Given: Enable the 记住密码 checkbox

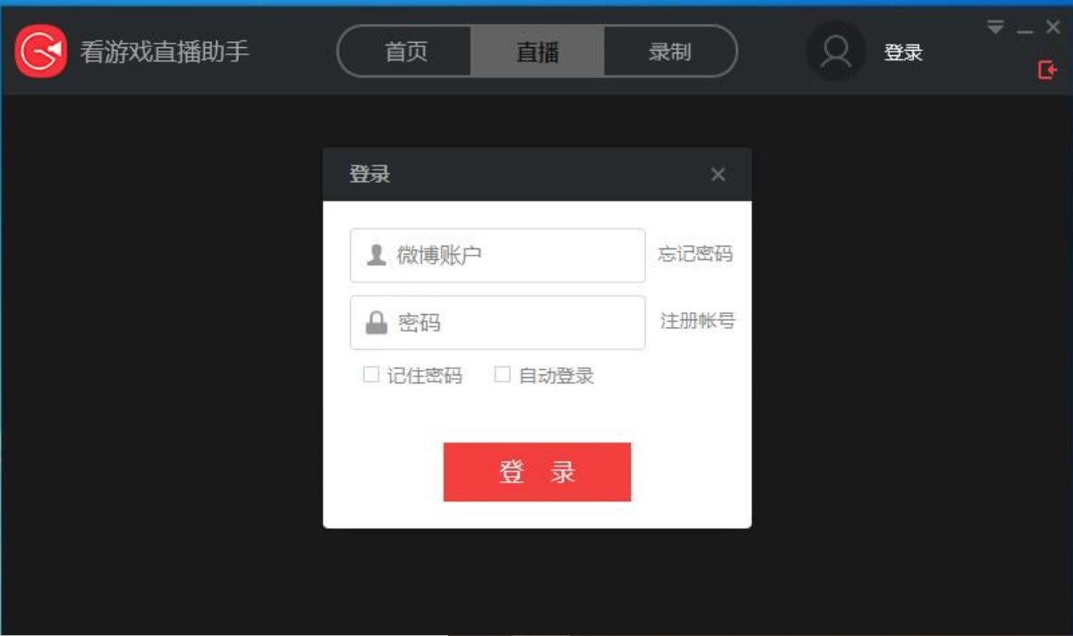Looking at the screenshot, I should tap(371, 374).
